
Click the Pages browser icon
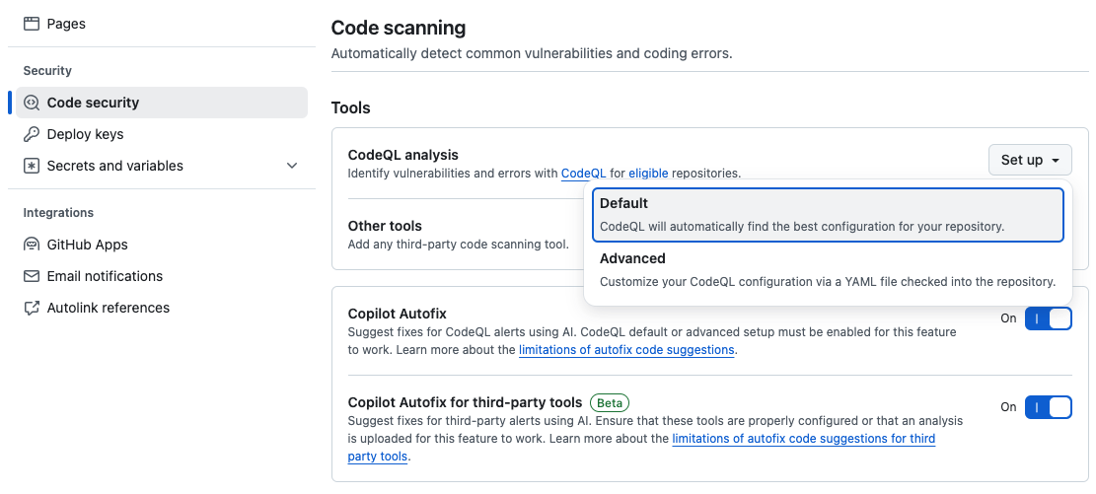click(31, 24)
